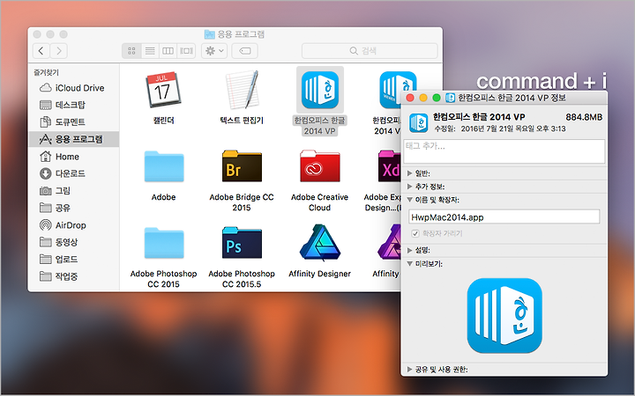635x396 pixels.
Task: Click the large preview icon in the info window
Action: click(x=504, y=316)
